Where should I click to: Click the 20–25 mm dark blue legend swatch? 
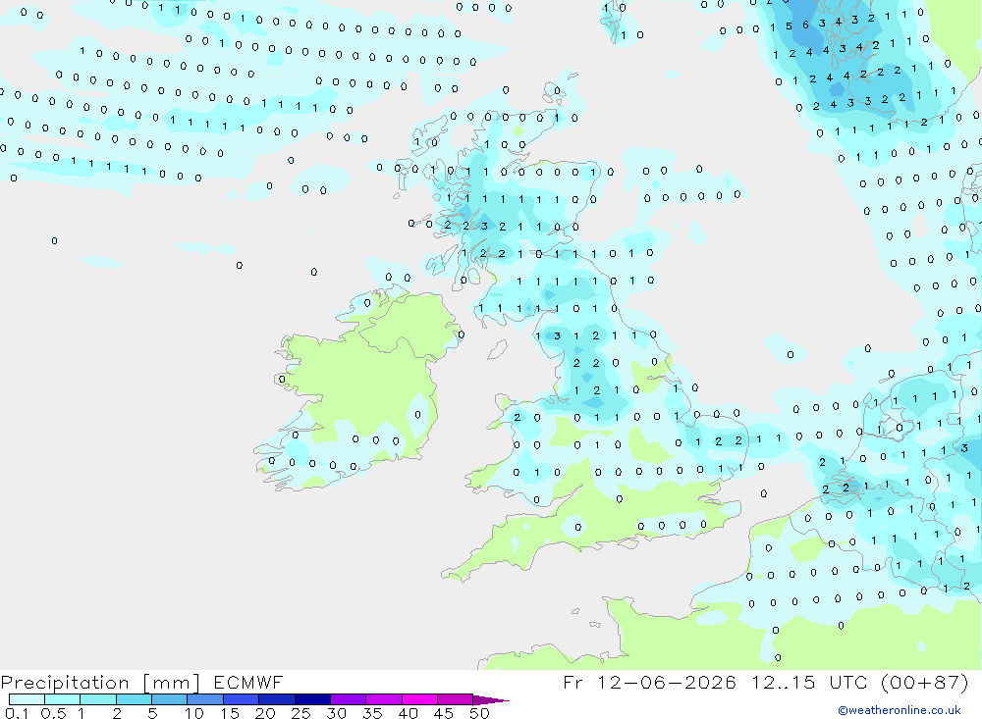click(276, 699)
